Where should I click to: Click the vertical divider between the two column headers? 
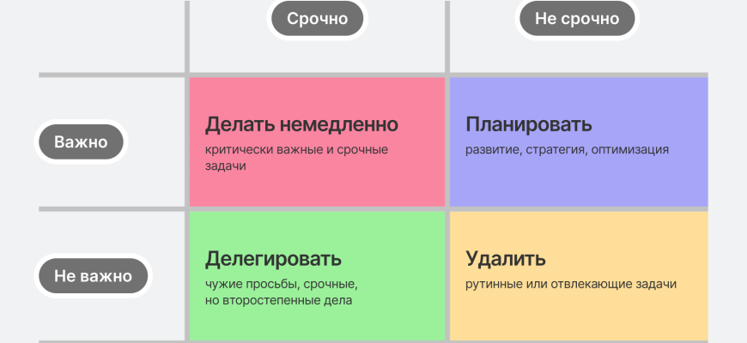[446, 34]
